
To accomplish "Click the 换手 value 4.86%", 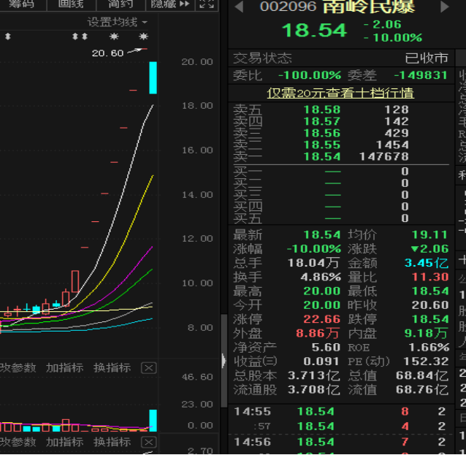I will [321, 277].
